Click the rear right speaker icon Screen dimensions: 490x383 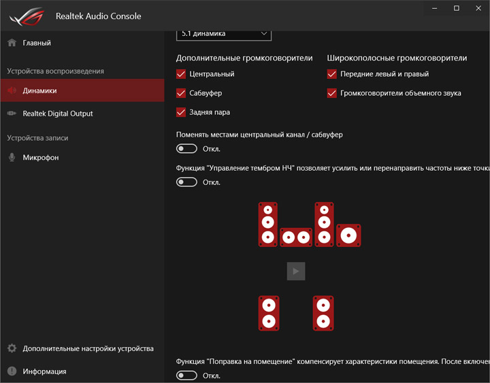(x=323, y=313)
